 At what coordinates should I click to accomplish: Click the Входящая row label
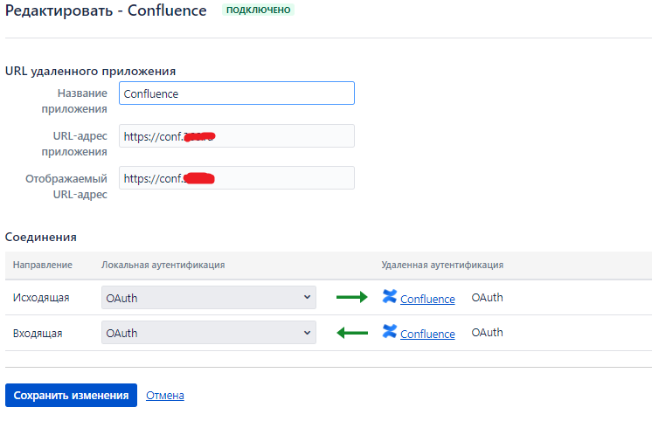tap(38, 334)
